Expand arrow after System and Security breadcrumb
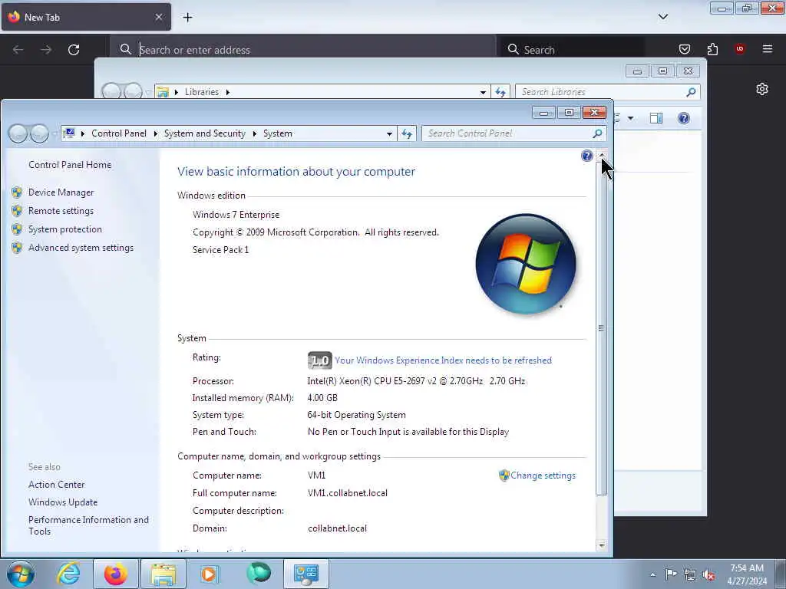Image resolution: width=786 pixels, height=589 pixels. coord(255,133)
